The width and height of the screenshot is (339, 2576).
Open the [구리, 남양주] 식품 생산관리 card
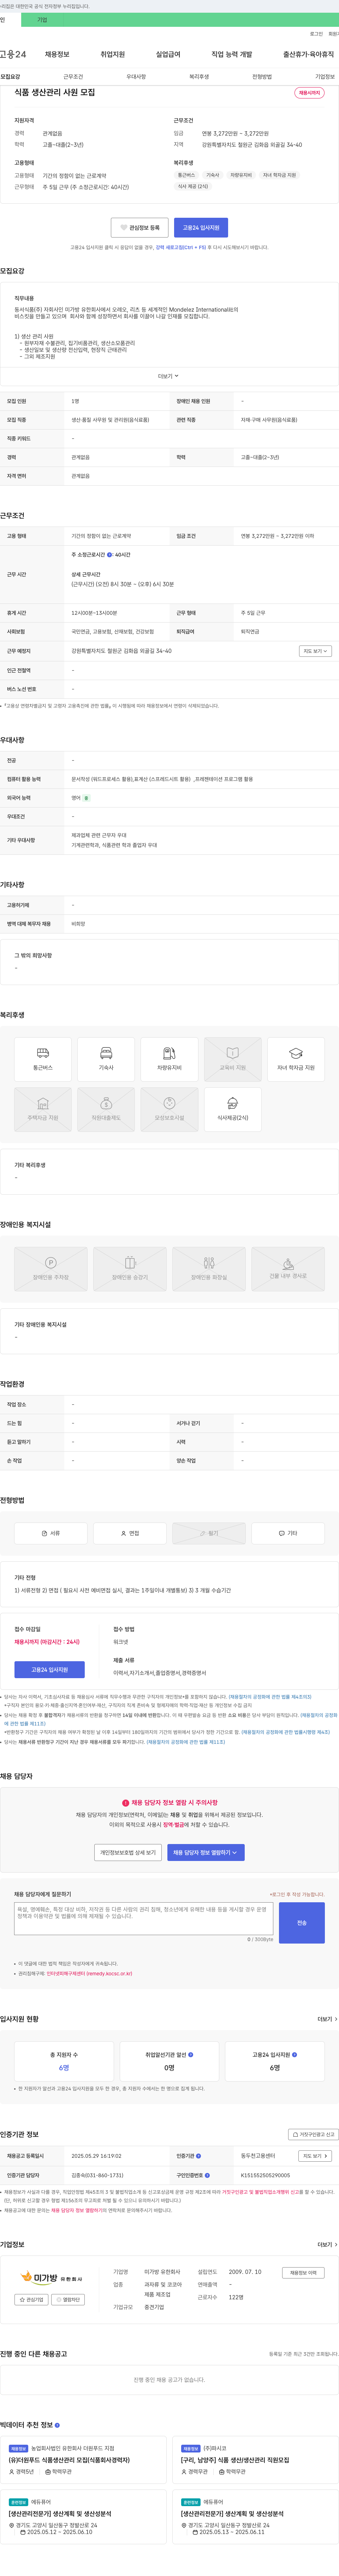pyautogui.click(x=255, y=2460)
